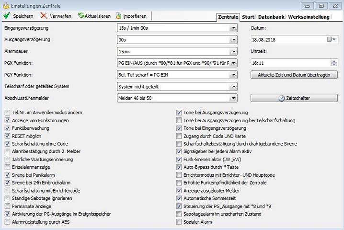Click Aktuelle Zeit und Datum übertragen button
Screen dimensions: 344x230
tap(294, 75)
